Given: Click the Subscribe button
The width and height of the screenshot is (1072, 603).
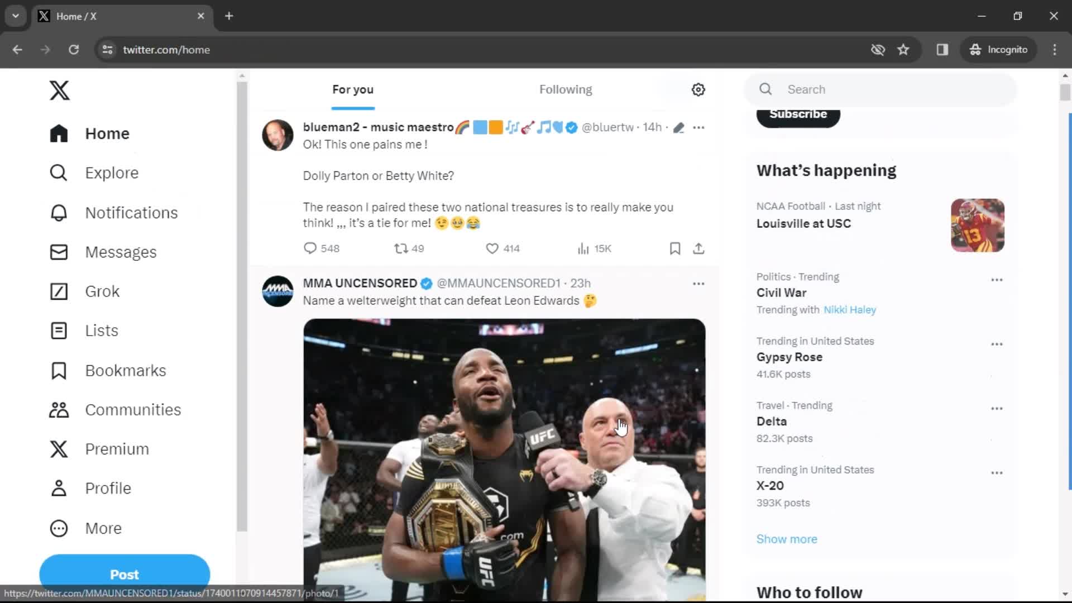Looking at the screenshot, I should tap(798, 114).
